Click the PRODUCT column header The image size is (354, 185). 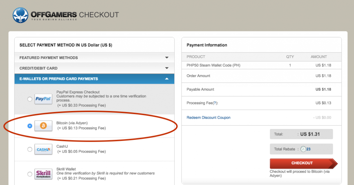click(196, 57)
